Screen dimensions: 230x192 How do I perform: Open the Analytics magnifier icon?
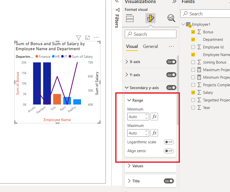tap(171, 18)
